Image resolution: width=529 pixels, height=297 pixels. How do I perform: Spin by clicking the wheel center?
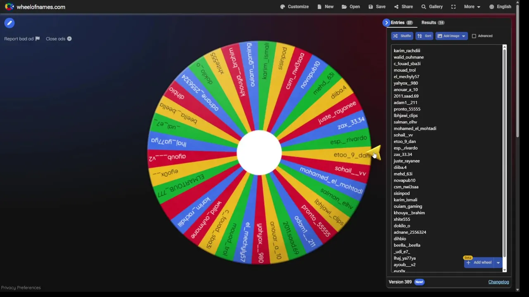[x=259, y=153]
